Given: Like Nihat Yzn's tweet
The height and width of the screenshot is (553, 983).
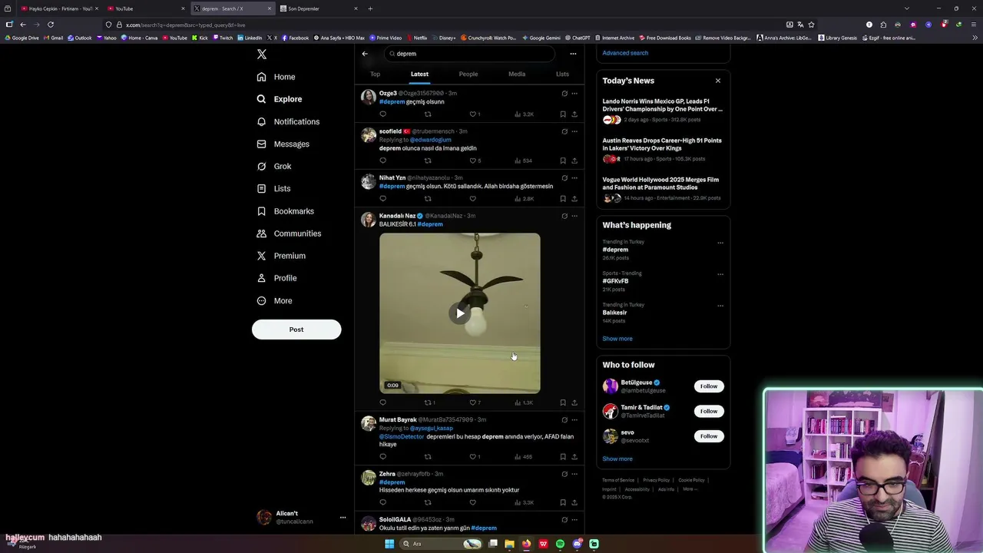Looking at the screenshot, I should (x=473, y=199).
